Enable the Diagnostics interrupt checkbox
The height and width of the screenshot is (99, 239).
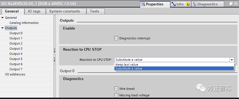(x=116, y=38)
